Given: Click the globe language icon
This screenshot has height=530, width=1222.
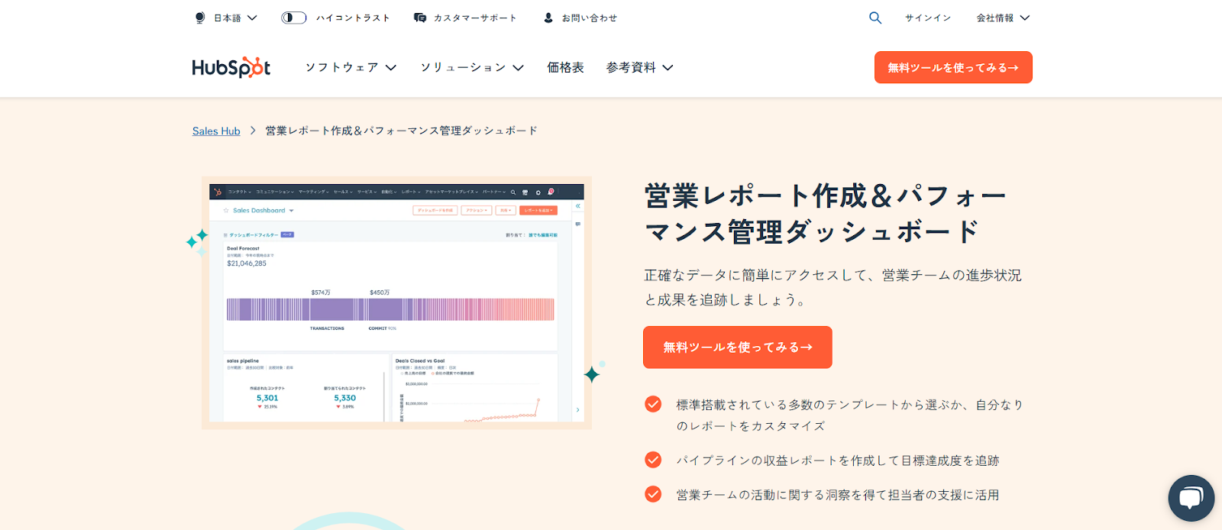Looking at the screenshot, I should coord(200,18).
